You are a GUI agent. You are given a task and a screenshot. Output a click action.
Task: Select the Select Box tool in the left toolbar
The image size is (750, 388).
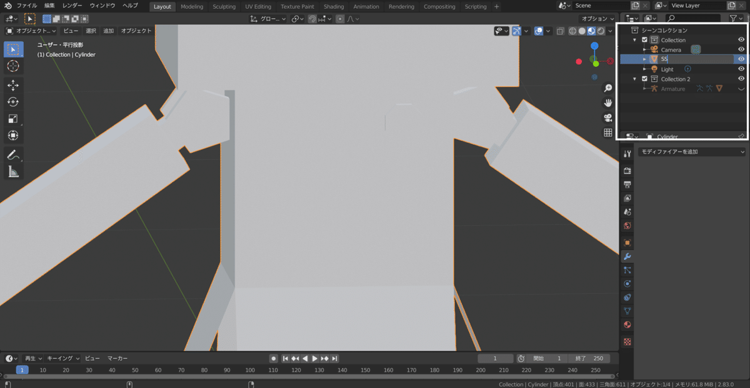point(13,49)
